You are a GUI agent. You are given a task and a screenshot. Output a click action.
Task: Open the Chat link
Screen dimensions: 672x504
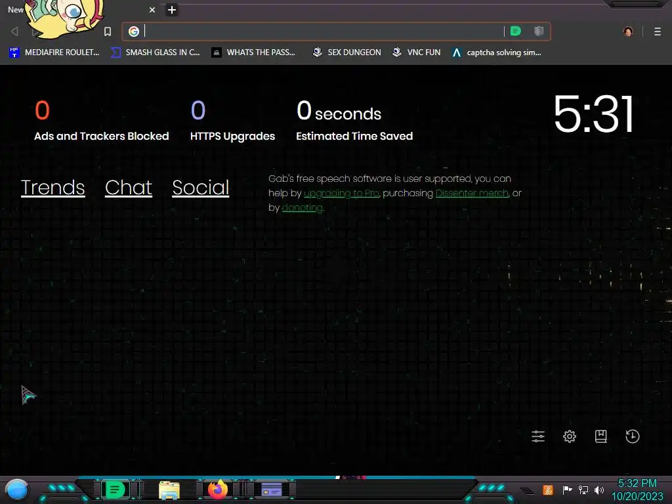[x=129, y=187]
